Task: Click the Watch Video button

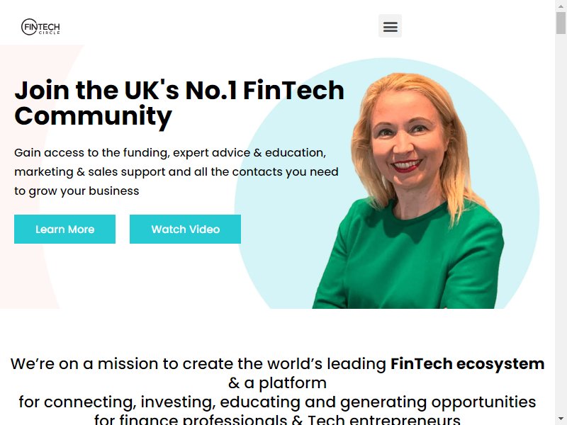Action: click(x=185, y=229)
